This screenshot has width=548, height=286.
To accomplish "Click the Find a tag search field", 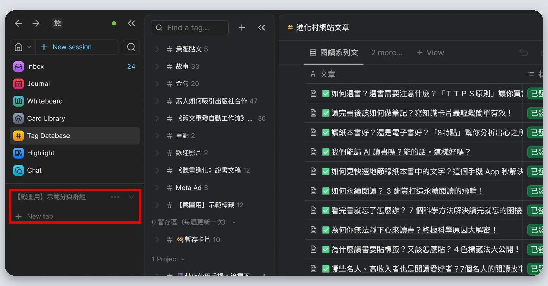I will click(190, 28).
